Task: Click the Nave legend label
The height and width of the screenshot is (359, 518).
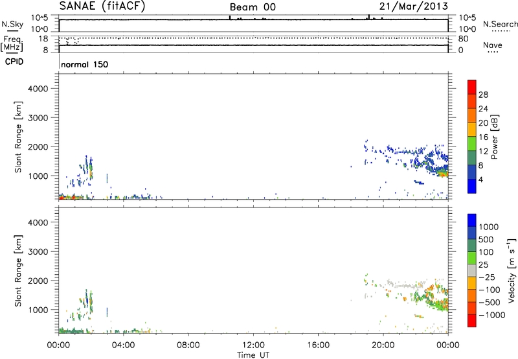Action: (493, 45)
